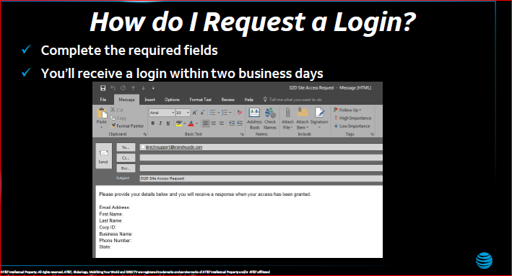This screenshot has height=276, width=512.
Task: Open the Review tab
Action: (228, 100)
